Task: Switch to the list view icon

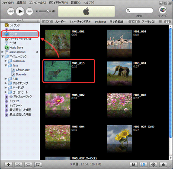Action: click(x=160, y=22)
